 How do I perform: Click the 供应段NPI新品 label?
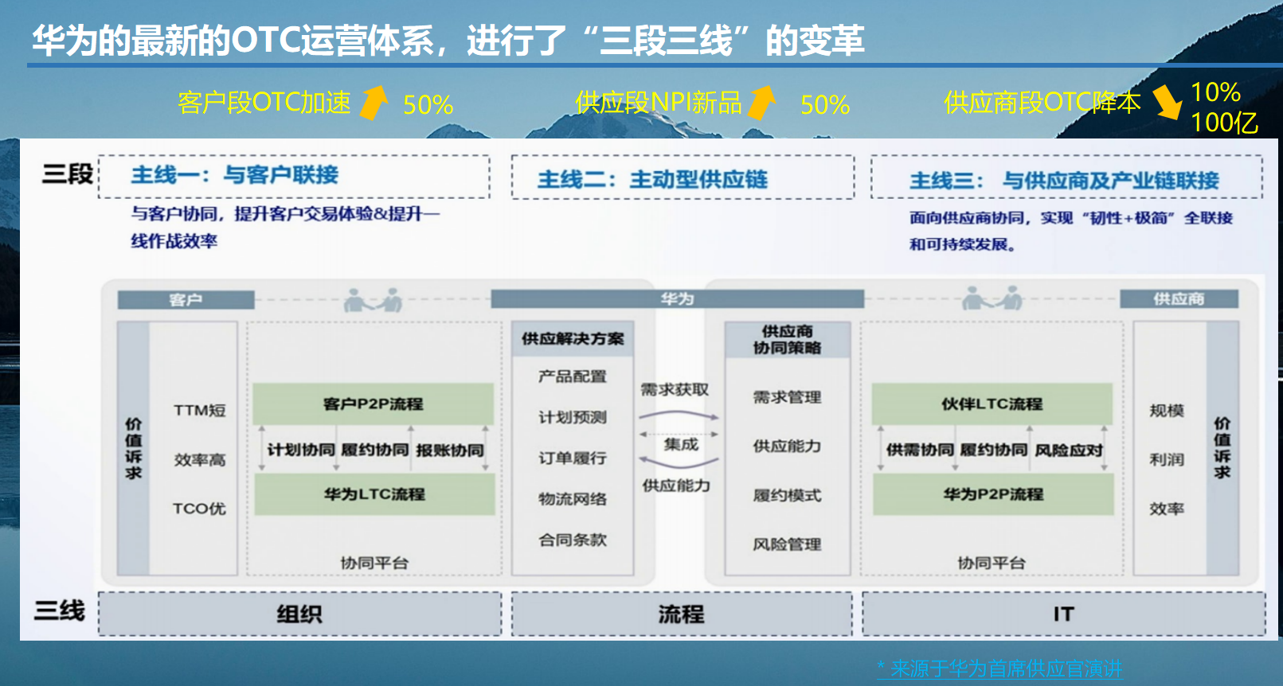pos(658,103)
